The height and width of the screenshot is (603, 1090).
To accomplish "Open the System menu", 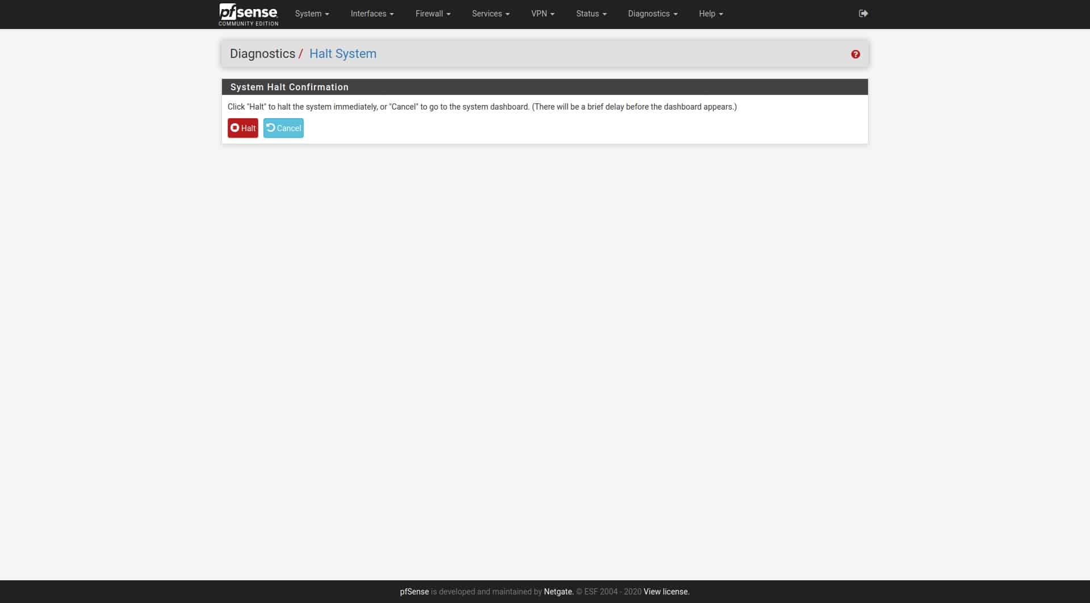I will [x=312, y=14].
